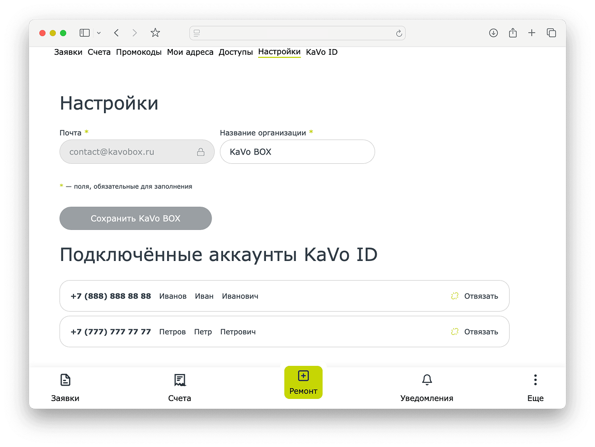This screenshot has height=447, width=595.
Task: Unlink Петров account with Отвязать
Action: (x=474, y=332)
